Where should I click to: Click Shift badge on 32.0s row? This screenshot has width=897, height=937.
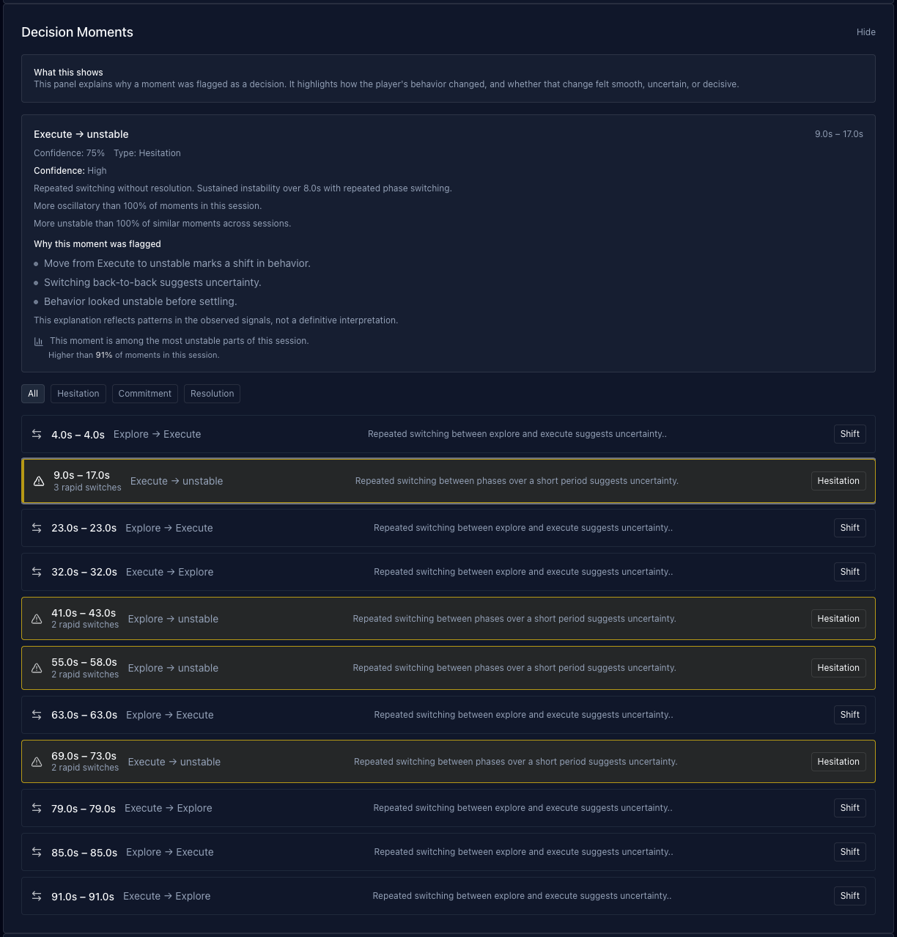849,572
